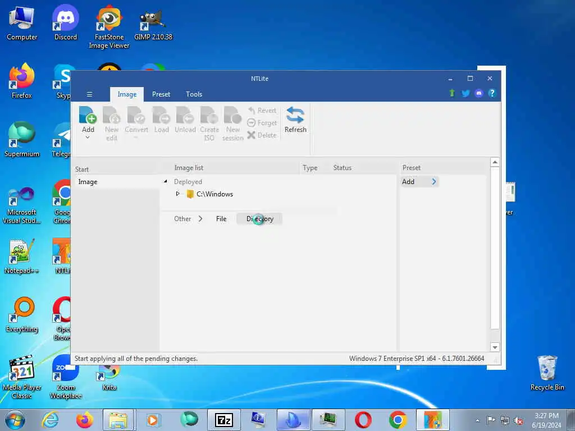Click the scrollbar down arrow
Image resolution: width=575 pixels, height=431 pixels.
tap(495, 347)
